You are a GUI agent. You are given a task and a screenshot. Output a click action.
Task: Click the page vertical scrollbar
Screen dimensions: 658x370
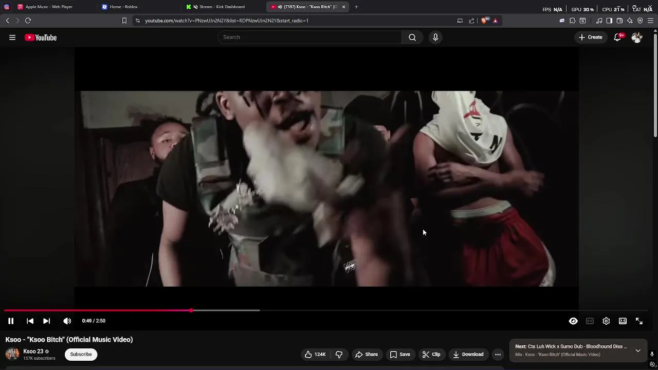point(655,85)
